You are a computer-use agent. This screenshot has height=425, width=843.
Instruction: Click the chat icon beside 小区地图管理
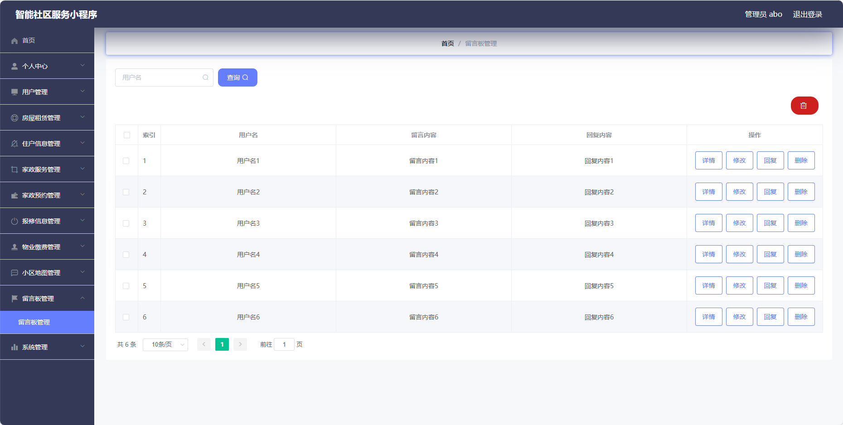click(x=15, y=273)
